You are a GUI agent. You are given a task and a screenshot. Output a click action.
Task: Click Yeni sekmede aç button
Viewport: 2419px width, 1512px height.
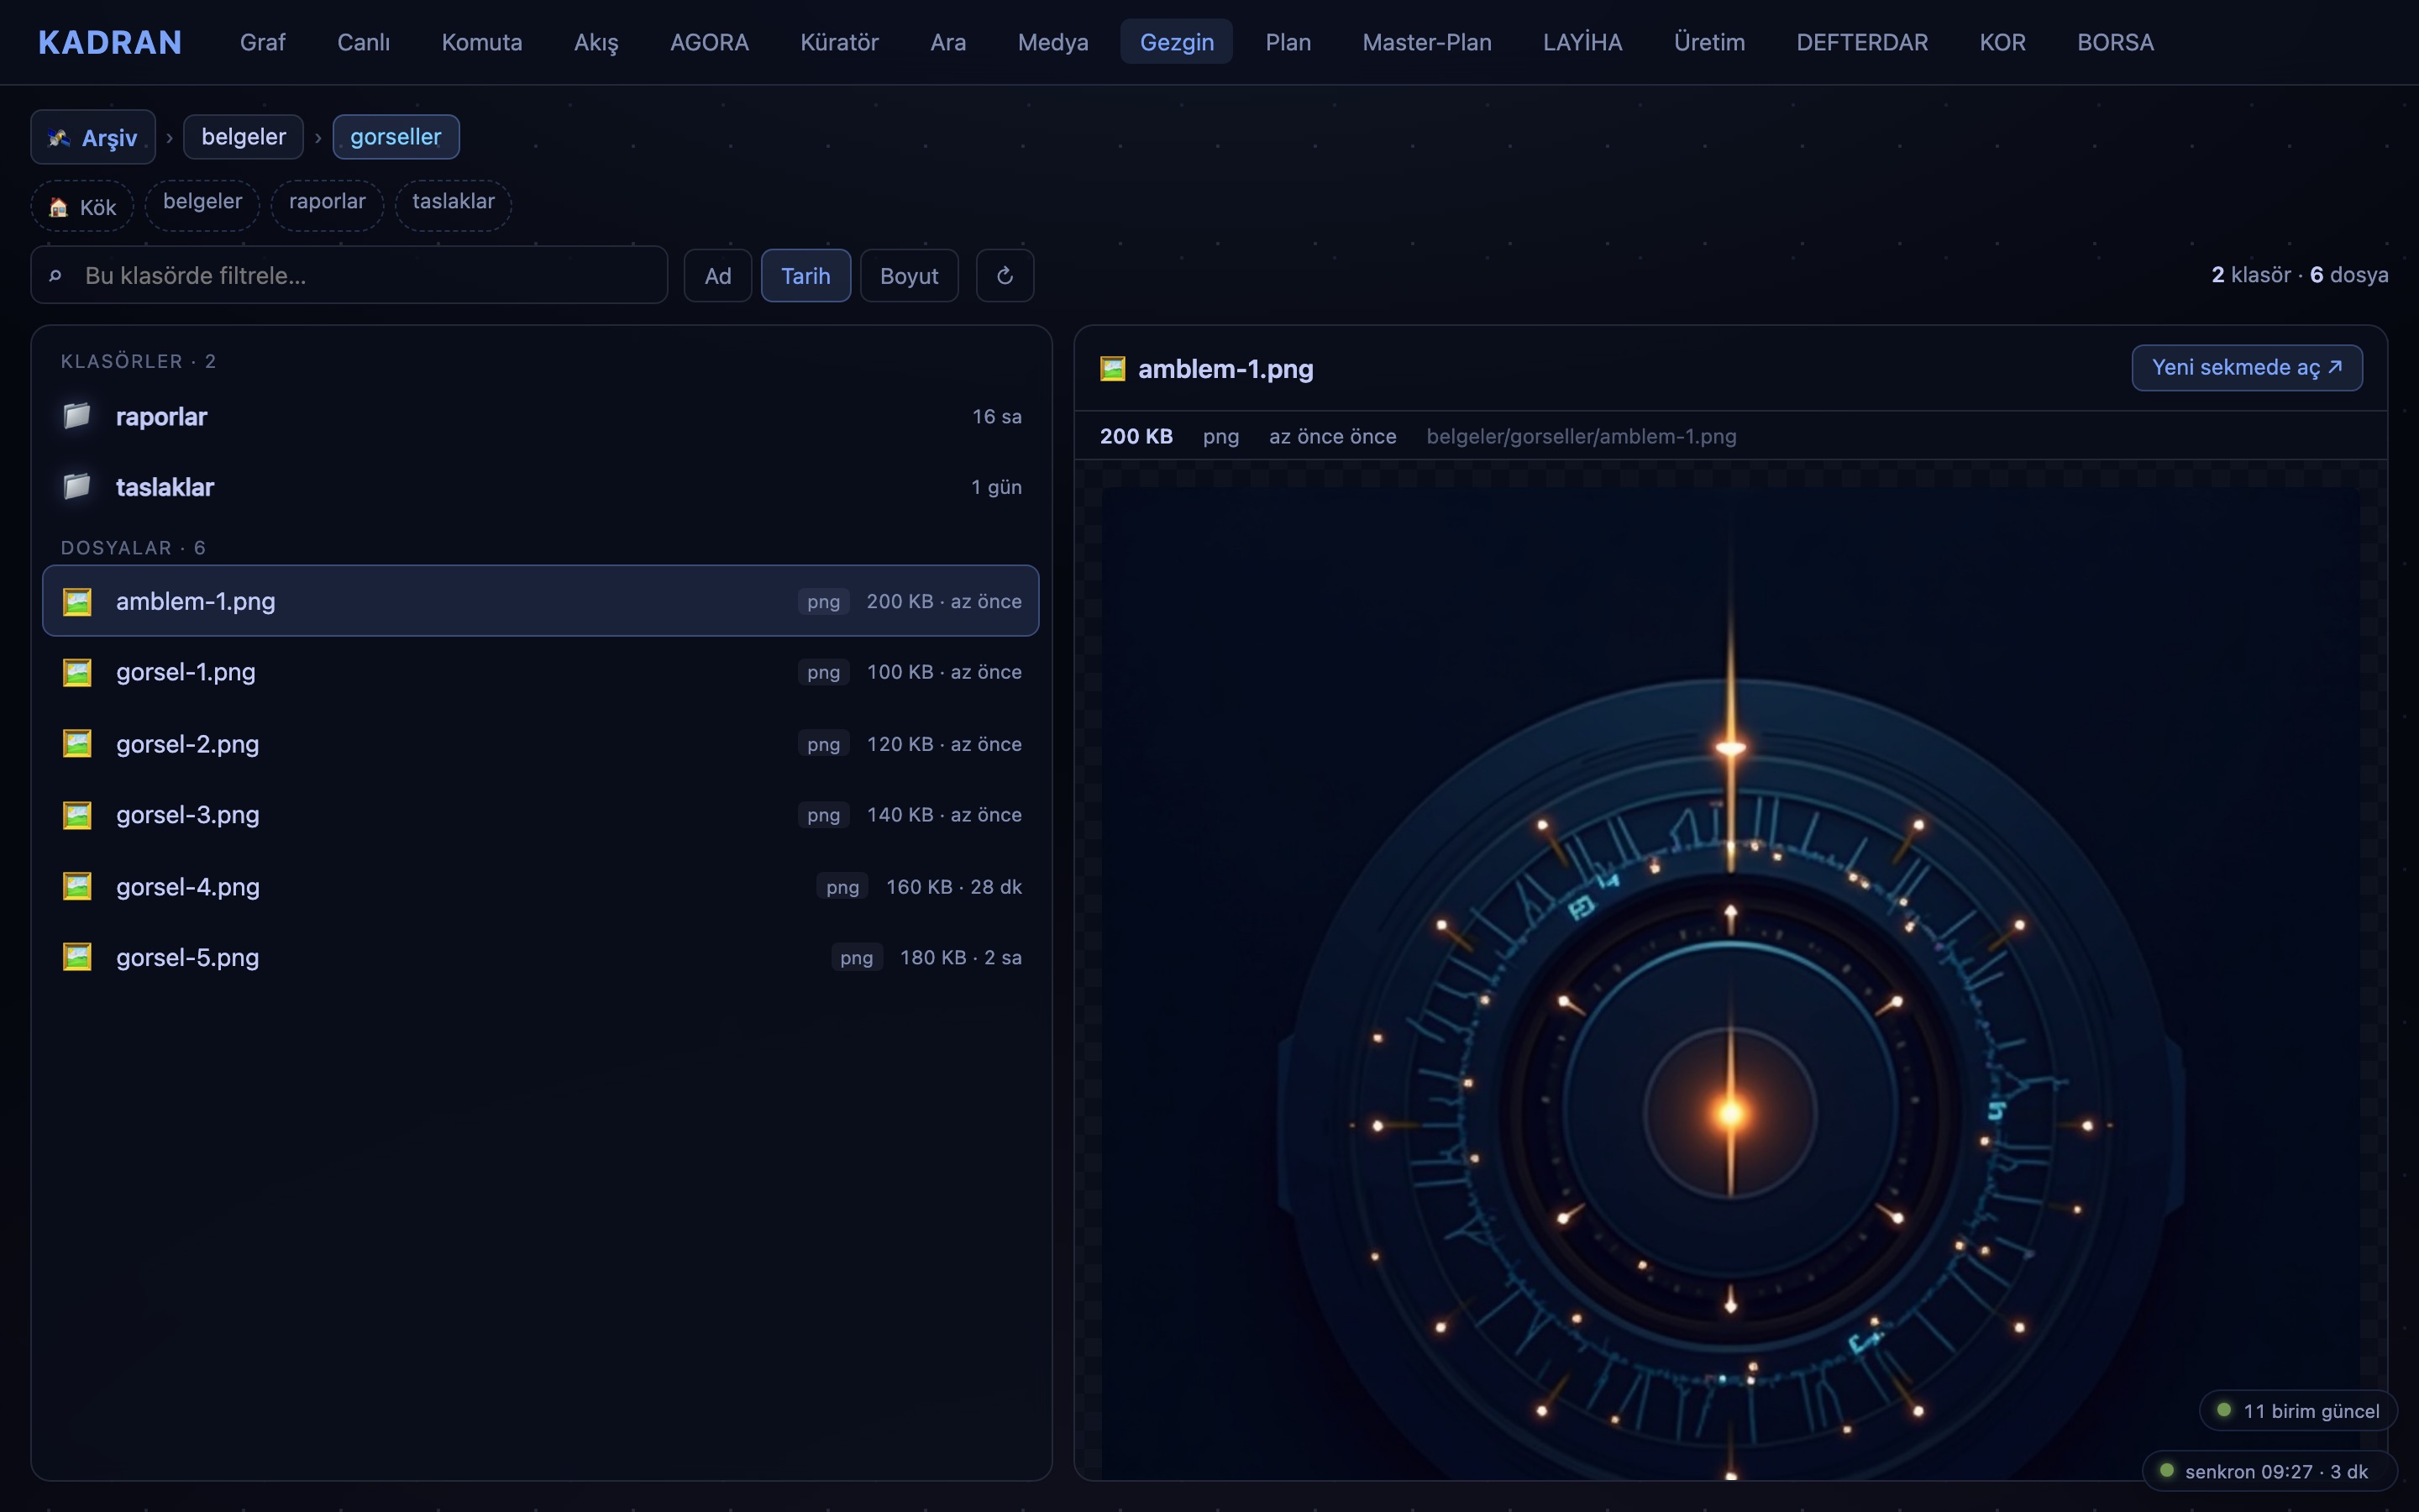point(2247,367)
